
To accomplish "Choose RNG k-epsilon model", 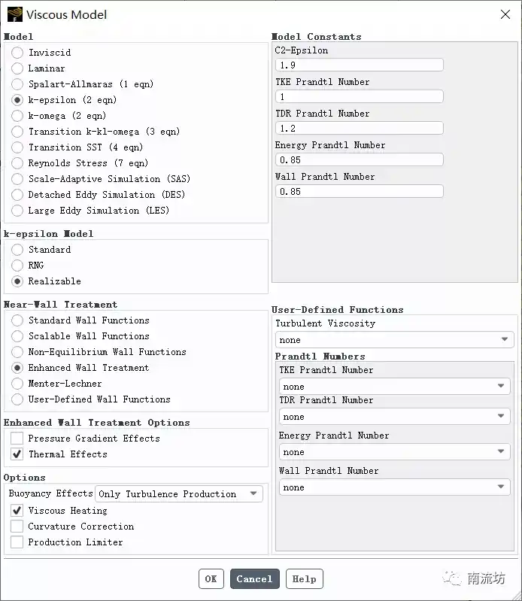I will click(17, 266).
